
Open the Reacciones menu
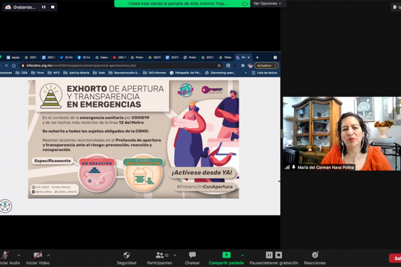pos(315,258)
